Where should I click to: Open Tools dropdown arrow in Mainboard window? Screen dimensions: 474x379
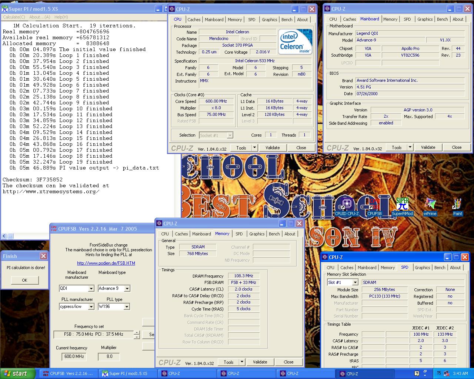point(410,147)
